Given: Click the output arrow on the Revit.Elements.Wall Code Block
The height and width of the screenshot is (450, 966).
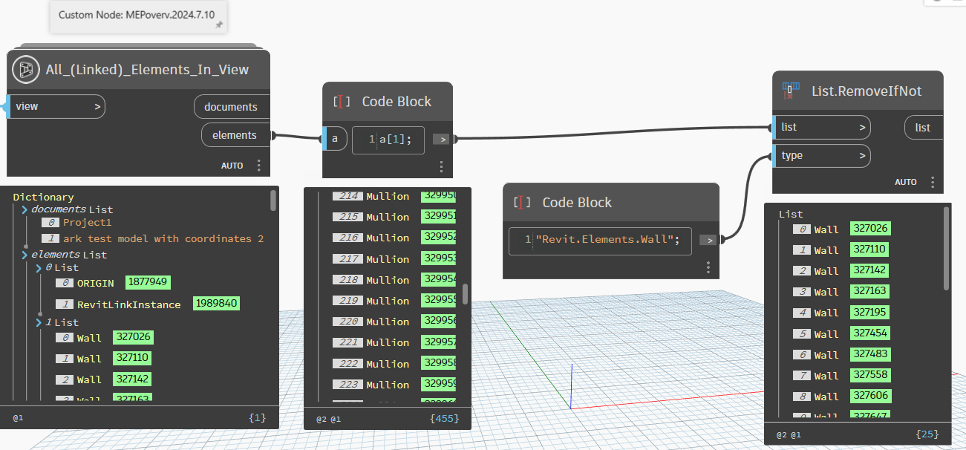Looking at the screenshot, I should (x=708, y=240).
